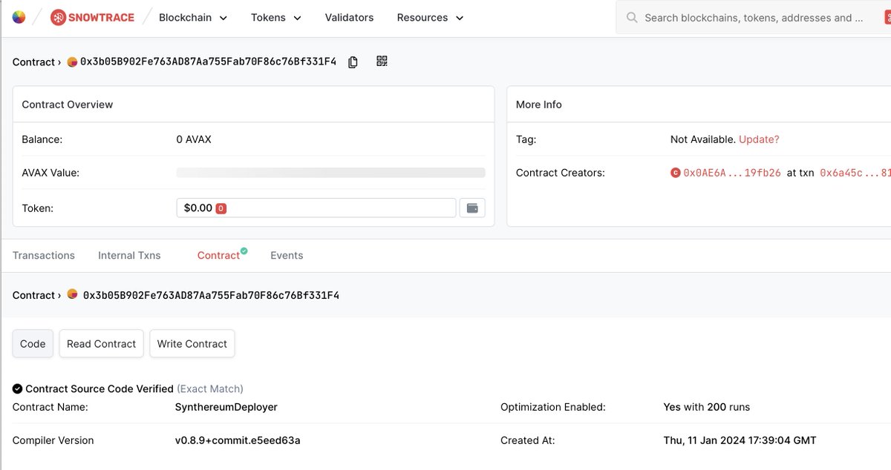
Task: Click the identicon in the lower Contract row
Action: (73, 294)
